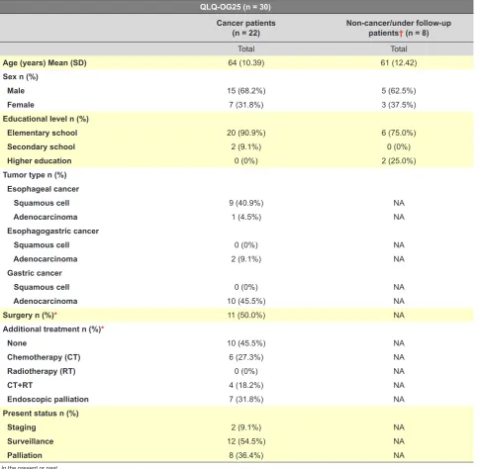
Task: Select the value 2 (25.0%)
Action: point(399,161)
